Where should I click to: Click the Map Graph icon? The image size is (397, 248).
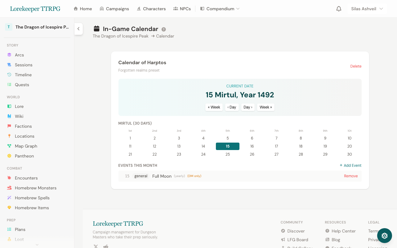9,146
